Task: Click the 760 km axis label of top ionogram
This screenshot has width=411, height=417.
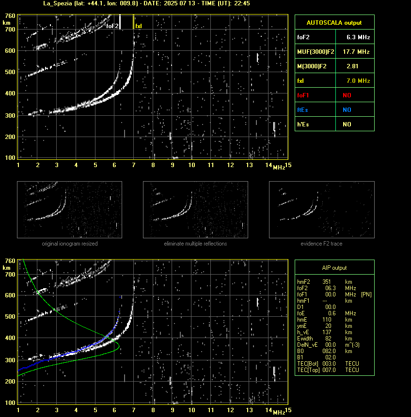Action: pos(10,16)
